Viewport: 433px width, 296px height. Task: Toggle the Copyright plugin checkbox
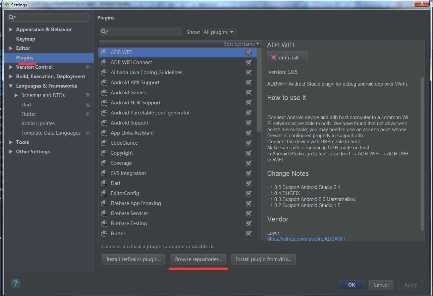tap(249, 153)
